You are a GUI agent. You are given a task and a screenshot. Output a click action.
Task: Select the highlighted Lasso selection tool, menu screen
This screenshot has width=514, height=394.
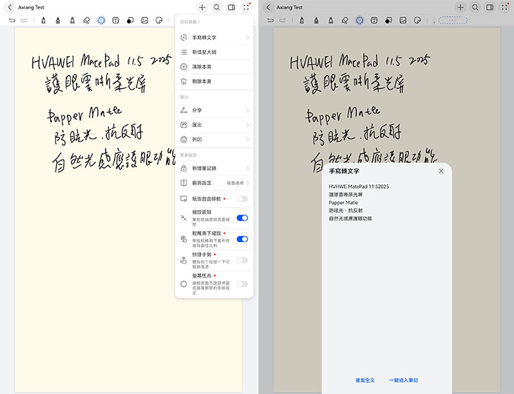click(101, 20)
